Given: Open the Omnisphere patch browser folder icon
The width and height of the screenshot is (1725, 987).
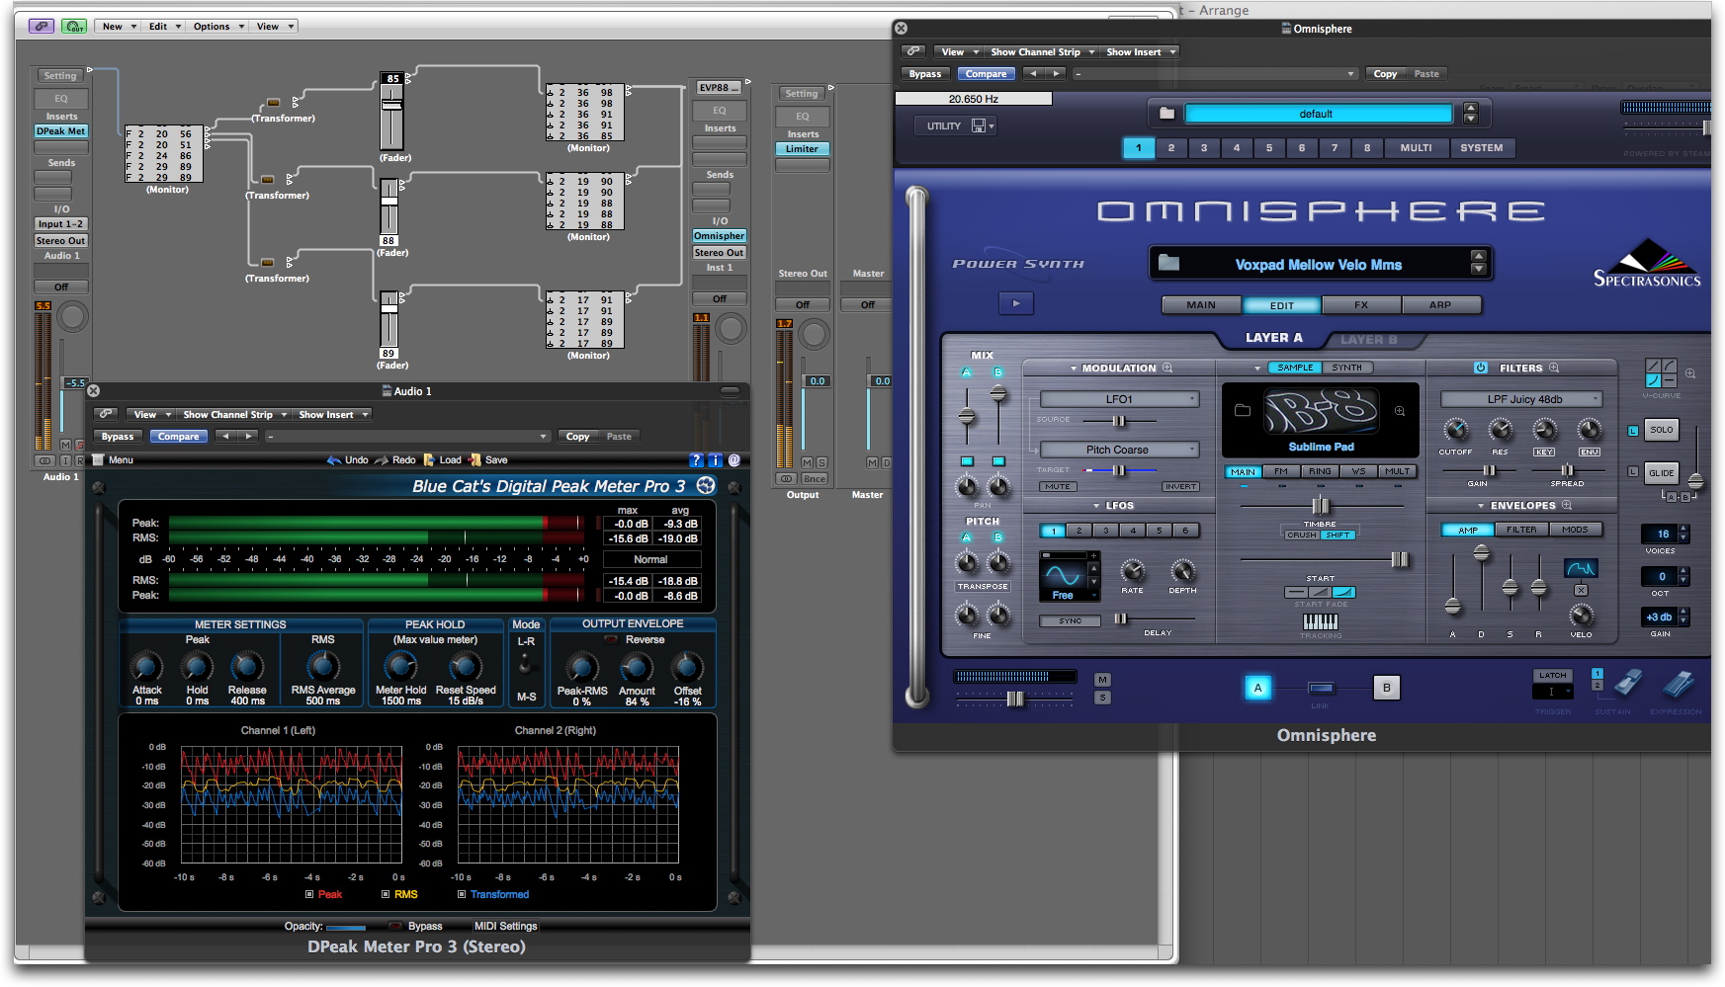Looking at the screenshot, I should [x=1169, y=263].
